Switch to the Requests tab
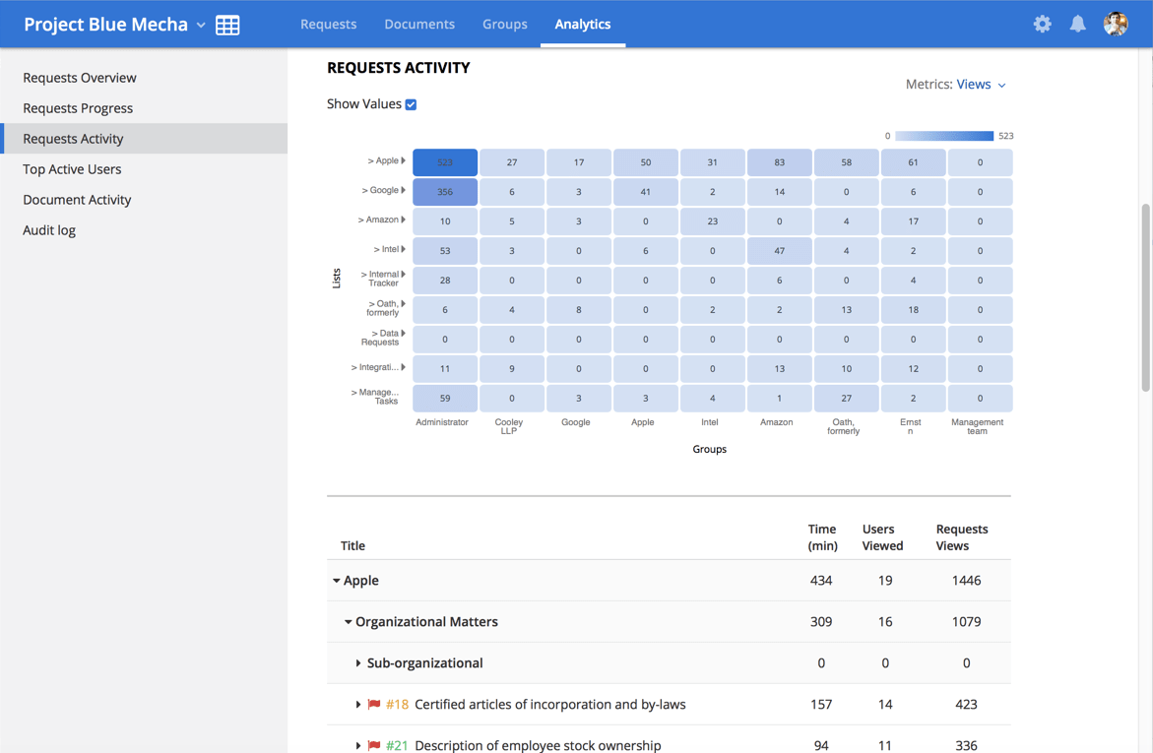The width and height of the screenshot is (1153, 753). click(x=329, y=24)
